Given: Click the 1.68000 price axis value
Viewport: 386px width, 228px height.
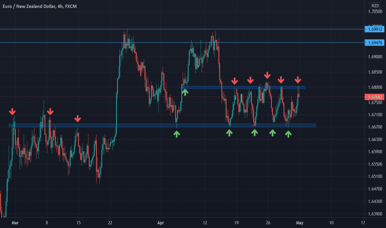Looking at the screenshot, I should point(375,87).
